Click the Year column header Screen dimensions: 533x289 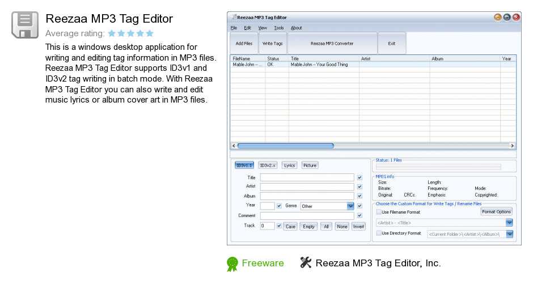click(508, 58)
